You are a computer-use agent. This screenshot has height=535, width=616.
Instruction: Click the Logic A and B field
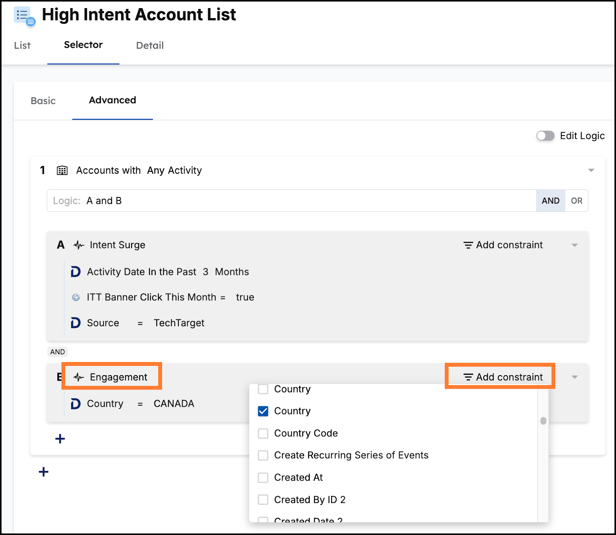click(x=291, y=201)
